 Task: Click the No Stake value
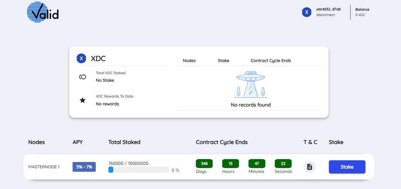tap(105, 80)
